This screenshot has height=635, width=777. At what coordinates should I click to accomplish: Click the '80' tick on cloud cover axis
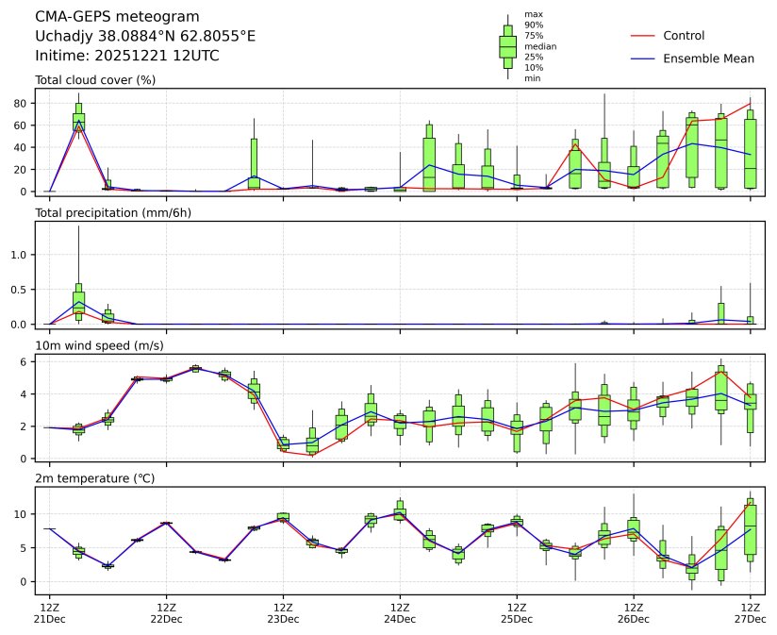[20, 104]
